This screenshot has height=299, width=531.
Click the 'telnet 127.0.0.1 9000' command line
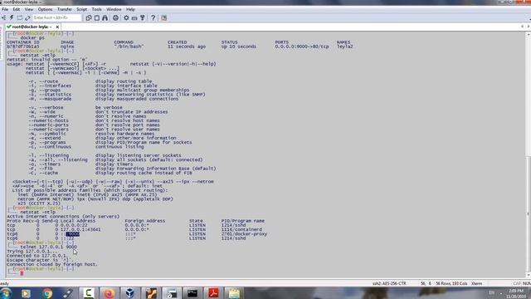pos(48,247)
